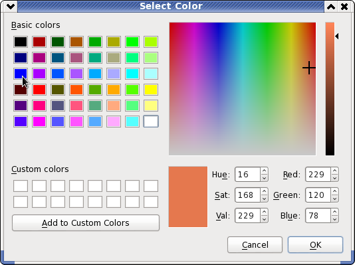Pick the cyan swatch in the third row
Viewport: 355px width, 265px height.
point(132,74)
